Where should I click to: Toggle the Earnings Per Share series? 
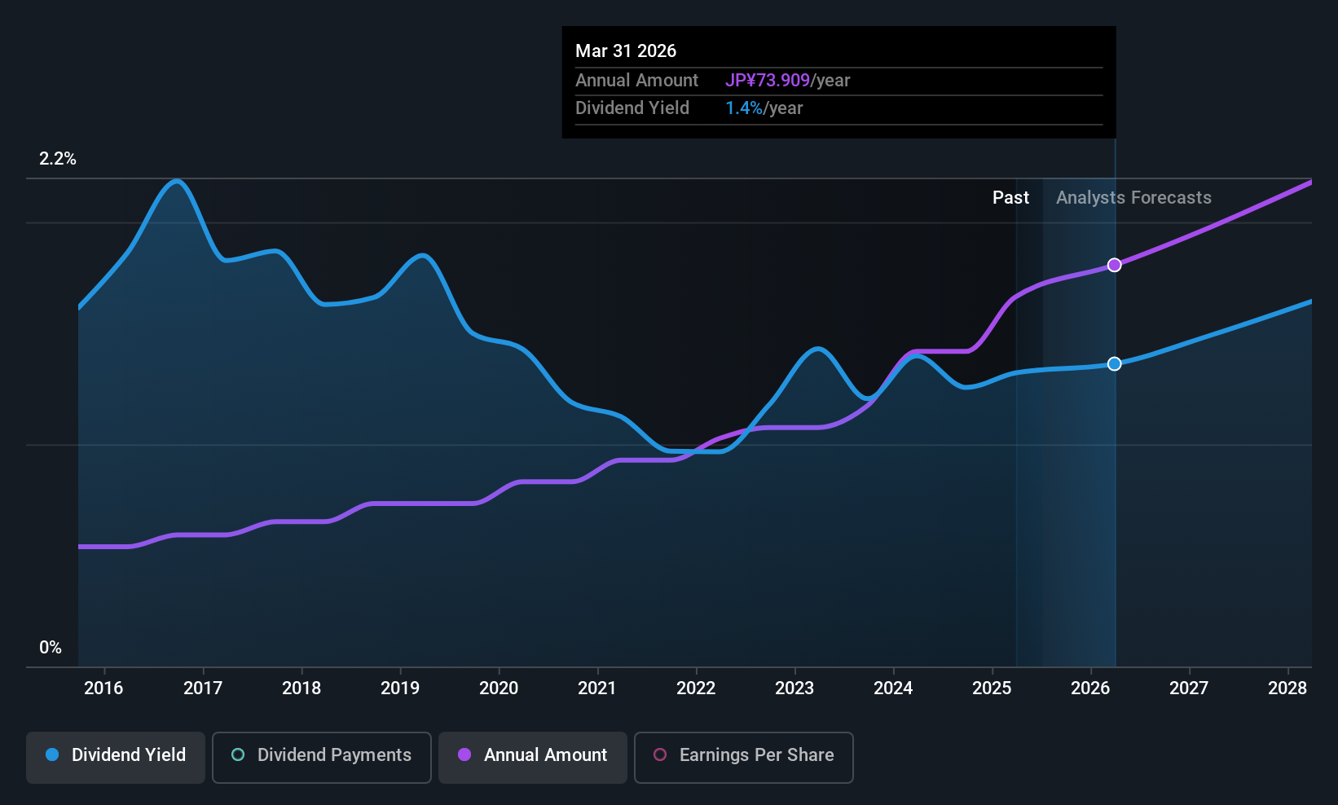[x=744, y=757]
